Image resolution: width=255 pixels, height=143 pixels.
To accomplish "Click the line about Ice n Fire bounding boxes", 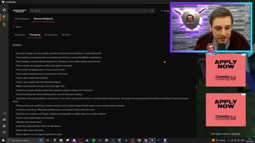I will coord(41,74).
